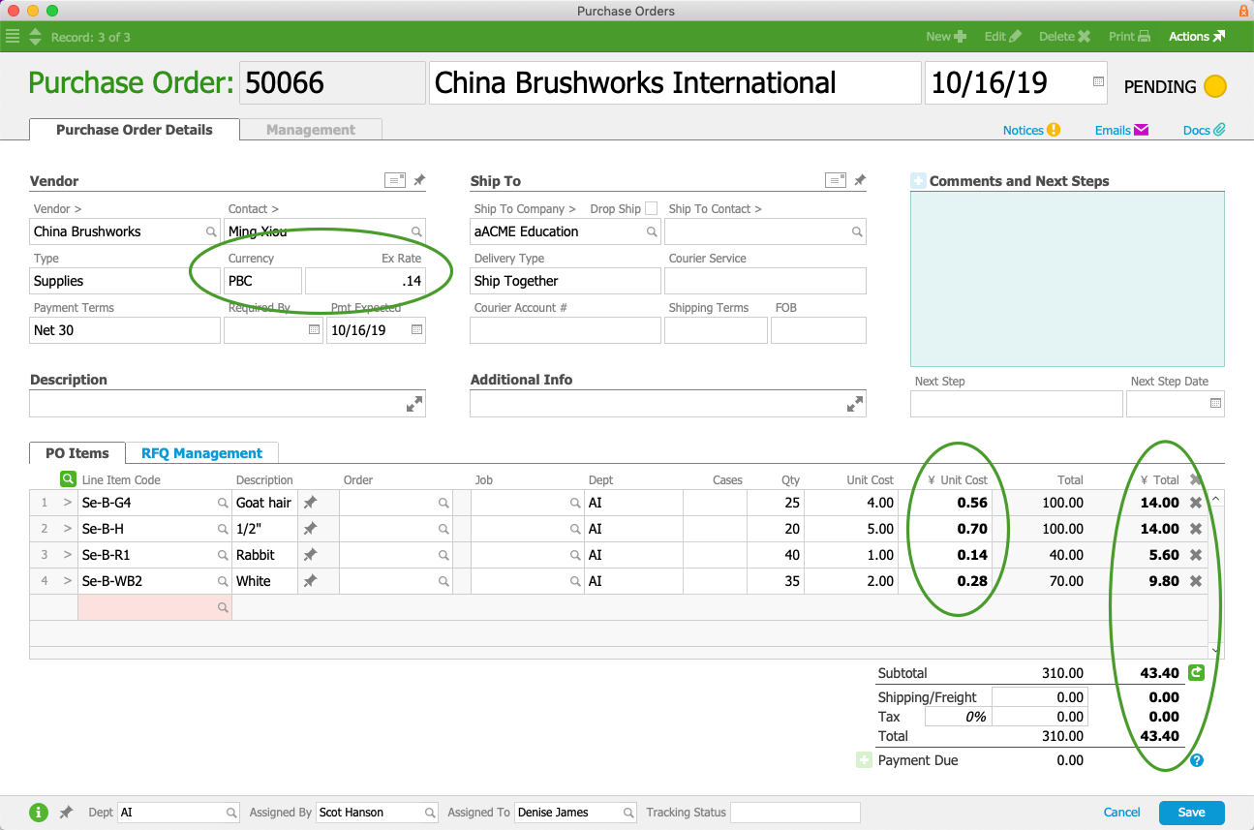Image resolution: width=1254 pixels, height=830 pixels.
Task: Search Ship To Company magnifier icon
Action: pyautogui.click(x=652, y=232)
